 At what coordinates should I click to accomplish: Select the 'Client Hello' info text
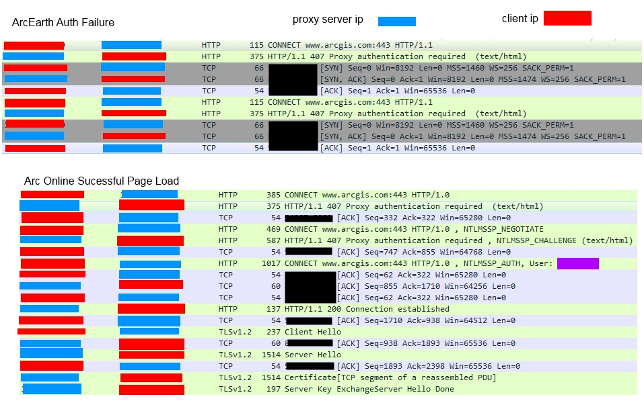[x=312, y=332]
